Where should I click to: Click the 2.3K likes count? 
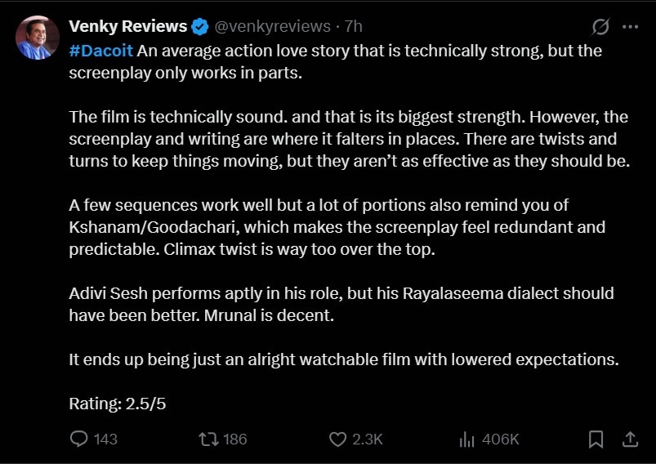pos(368,439)
